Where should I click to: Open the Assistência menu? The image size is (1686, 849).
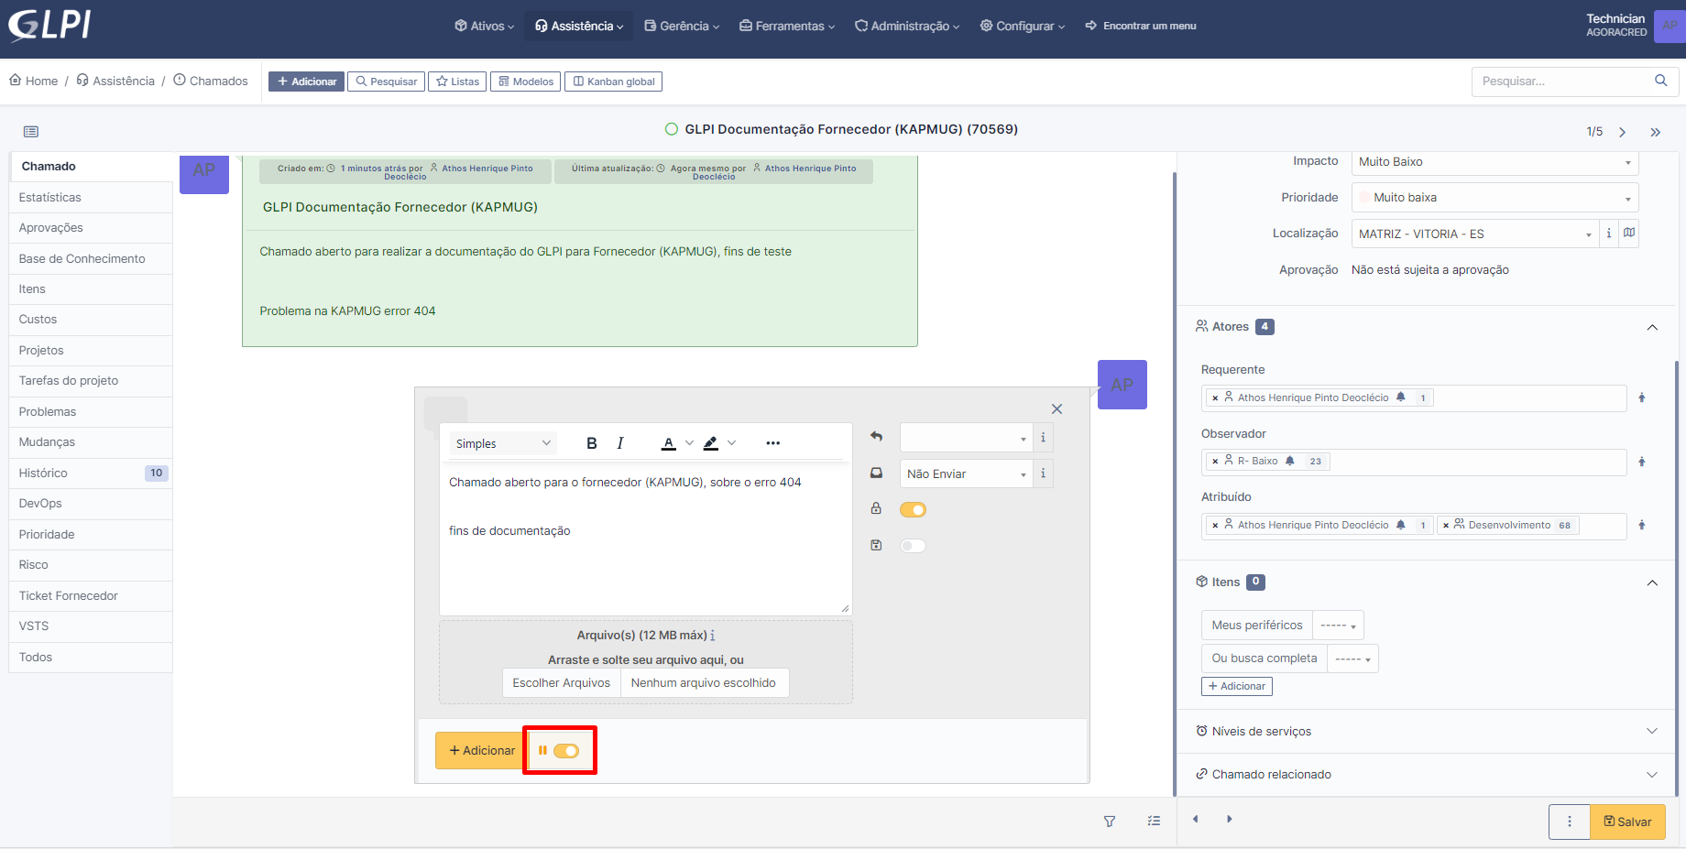[x=579, y=26]
